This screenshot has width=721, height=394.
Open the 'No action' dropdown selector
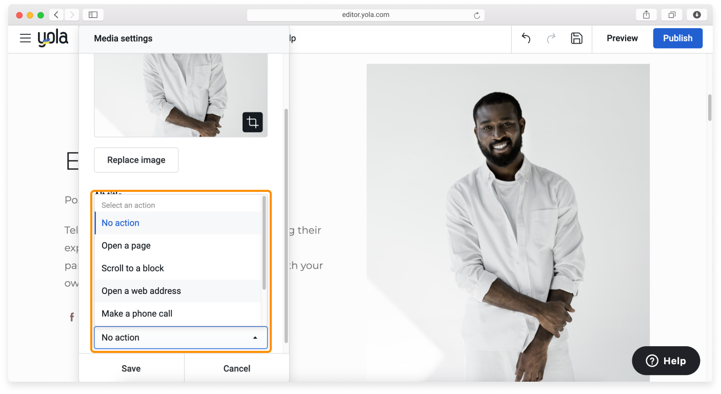[180, 337]
